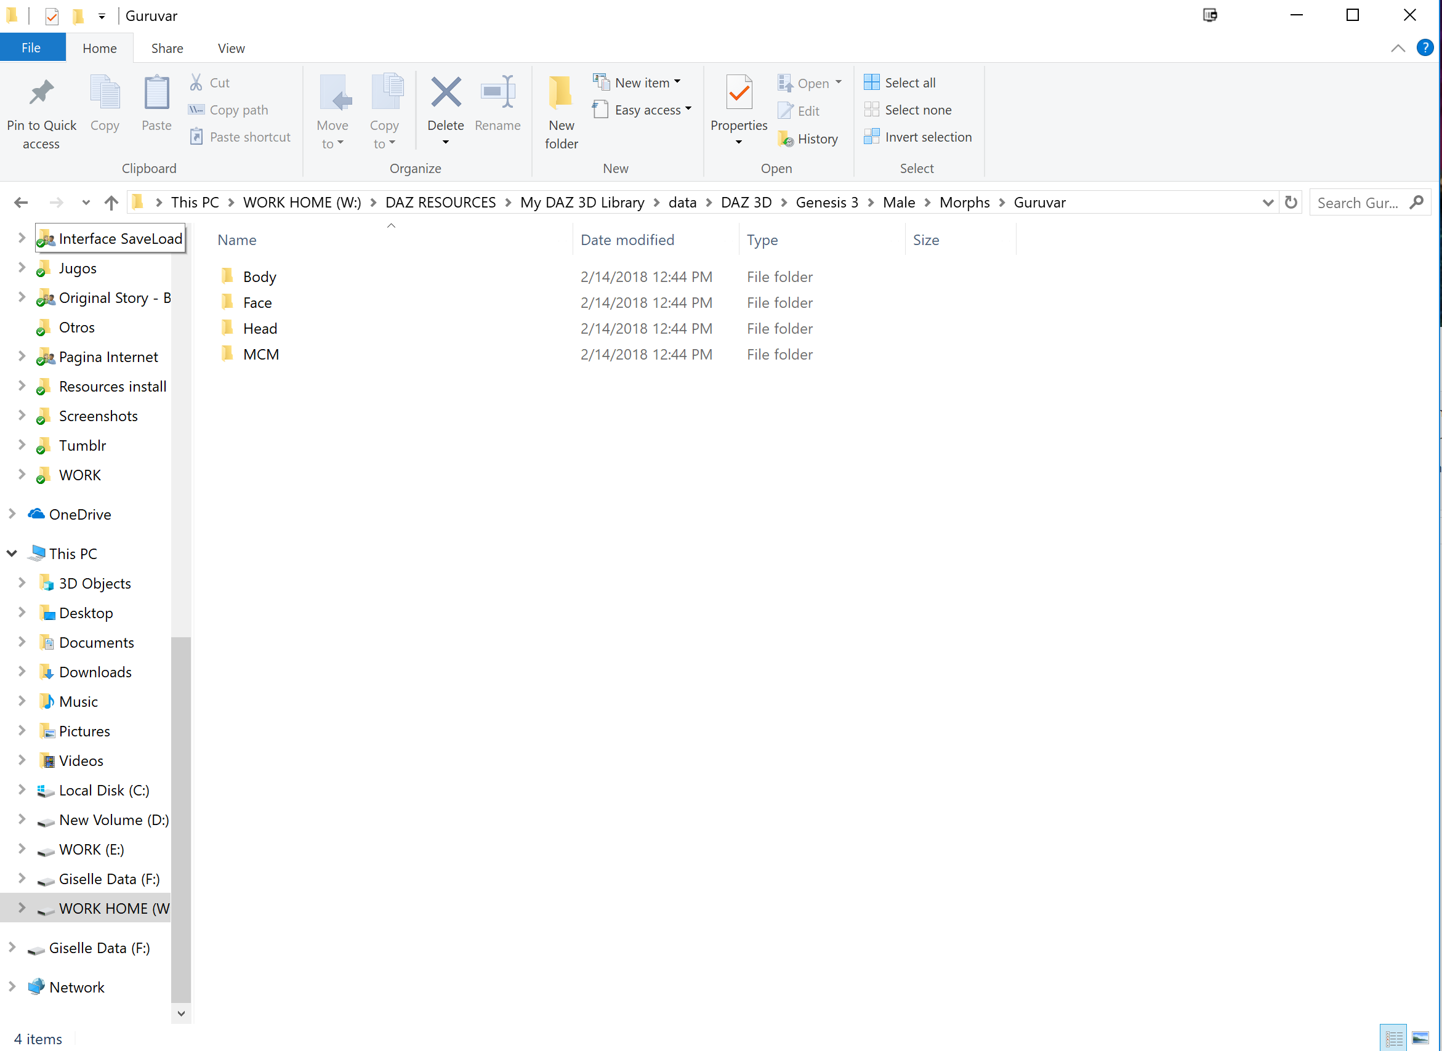The width and height of the screenshot is (1442, 1051).
Task: Expand the Local Disk (C:) node
Action: (x=22, y=789)
